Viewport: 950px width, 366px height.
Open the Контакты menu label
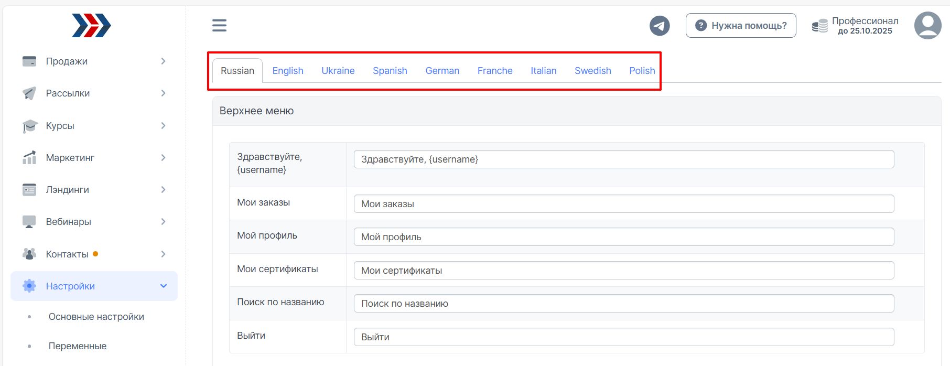click(67, 254)
